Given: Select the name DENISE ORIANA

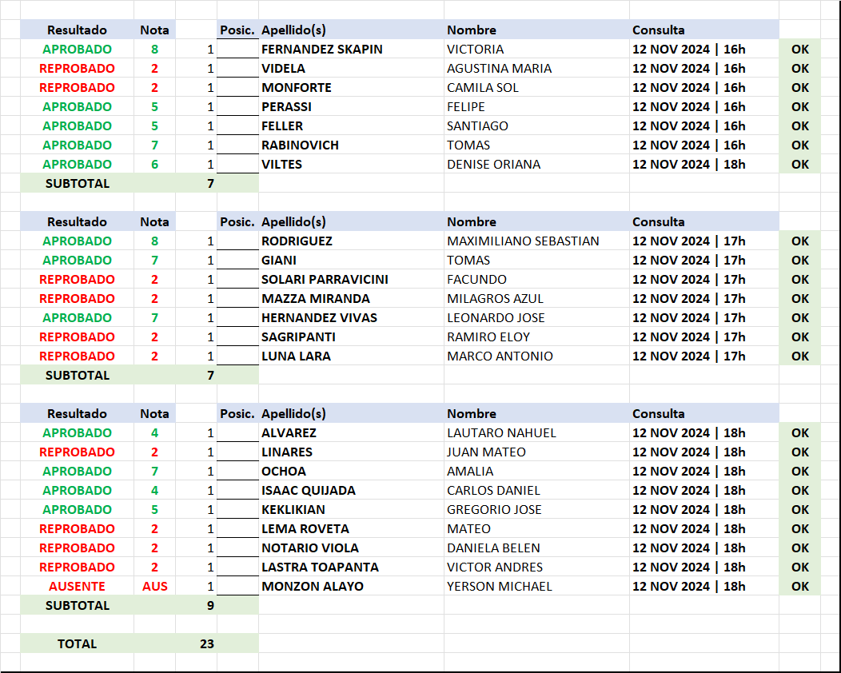Looking at the screenshot, I should click(493, 165).
